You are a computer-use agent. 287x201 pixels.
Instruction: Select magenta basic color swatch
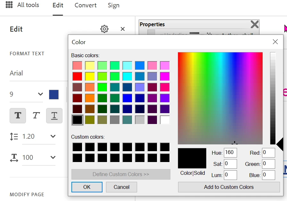tap(165, 76)
